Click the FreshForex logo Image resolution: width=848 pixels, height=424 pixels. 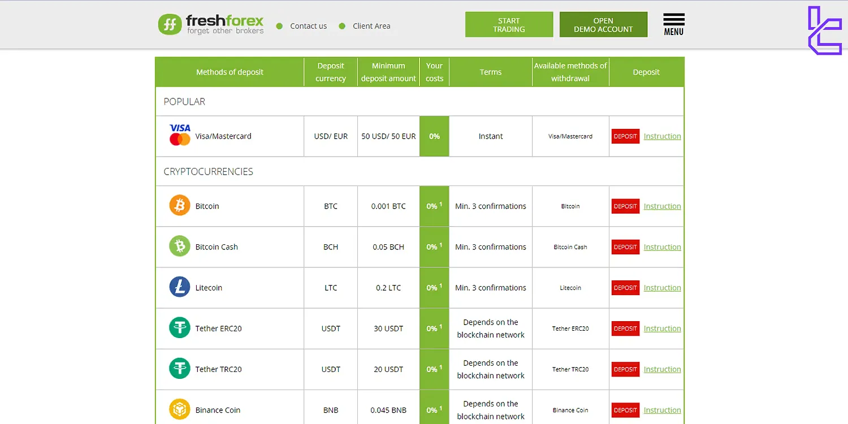(211, 25)
